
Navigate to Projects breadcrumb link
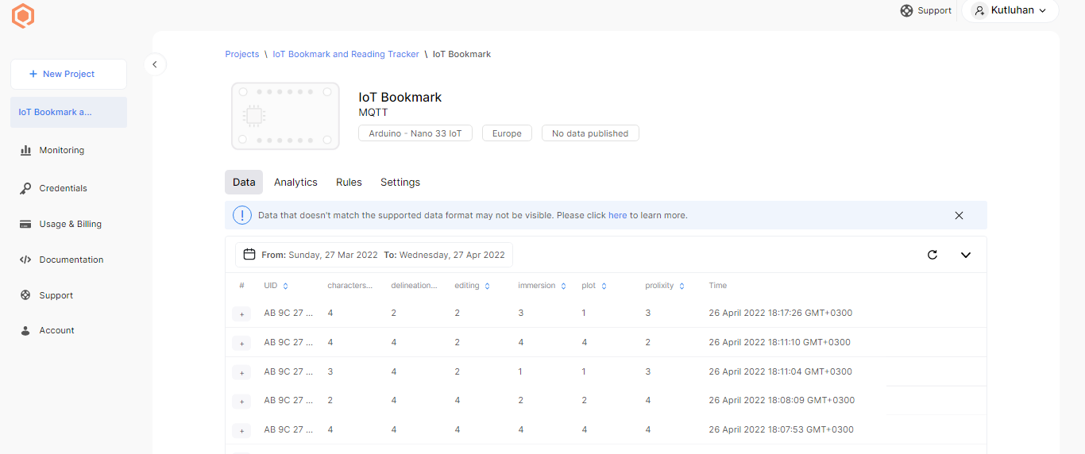(241, 54)
